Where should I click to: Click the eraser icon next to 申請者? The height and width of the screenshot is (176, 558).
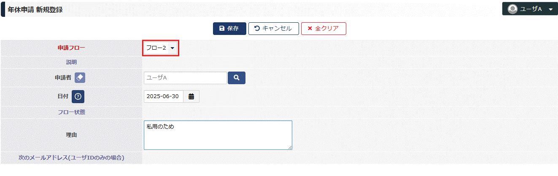point(80,78)
